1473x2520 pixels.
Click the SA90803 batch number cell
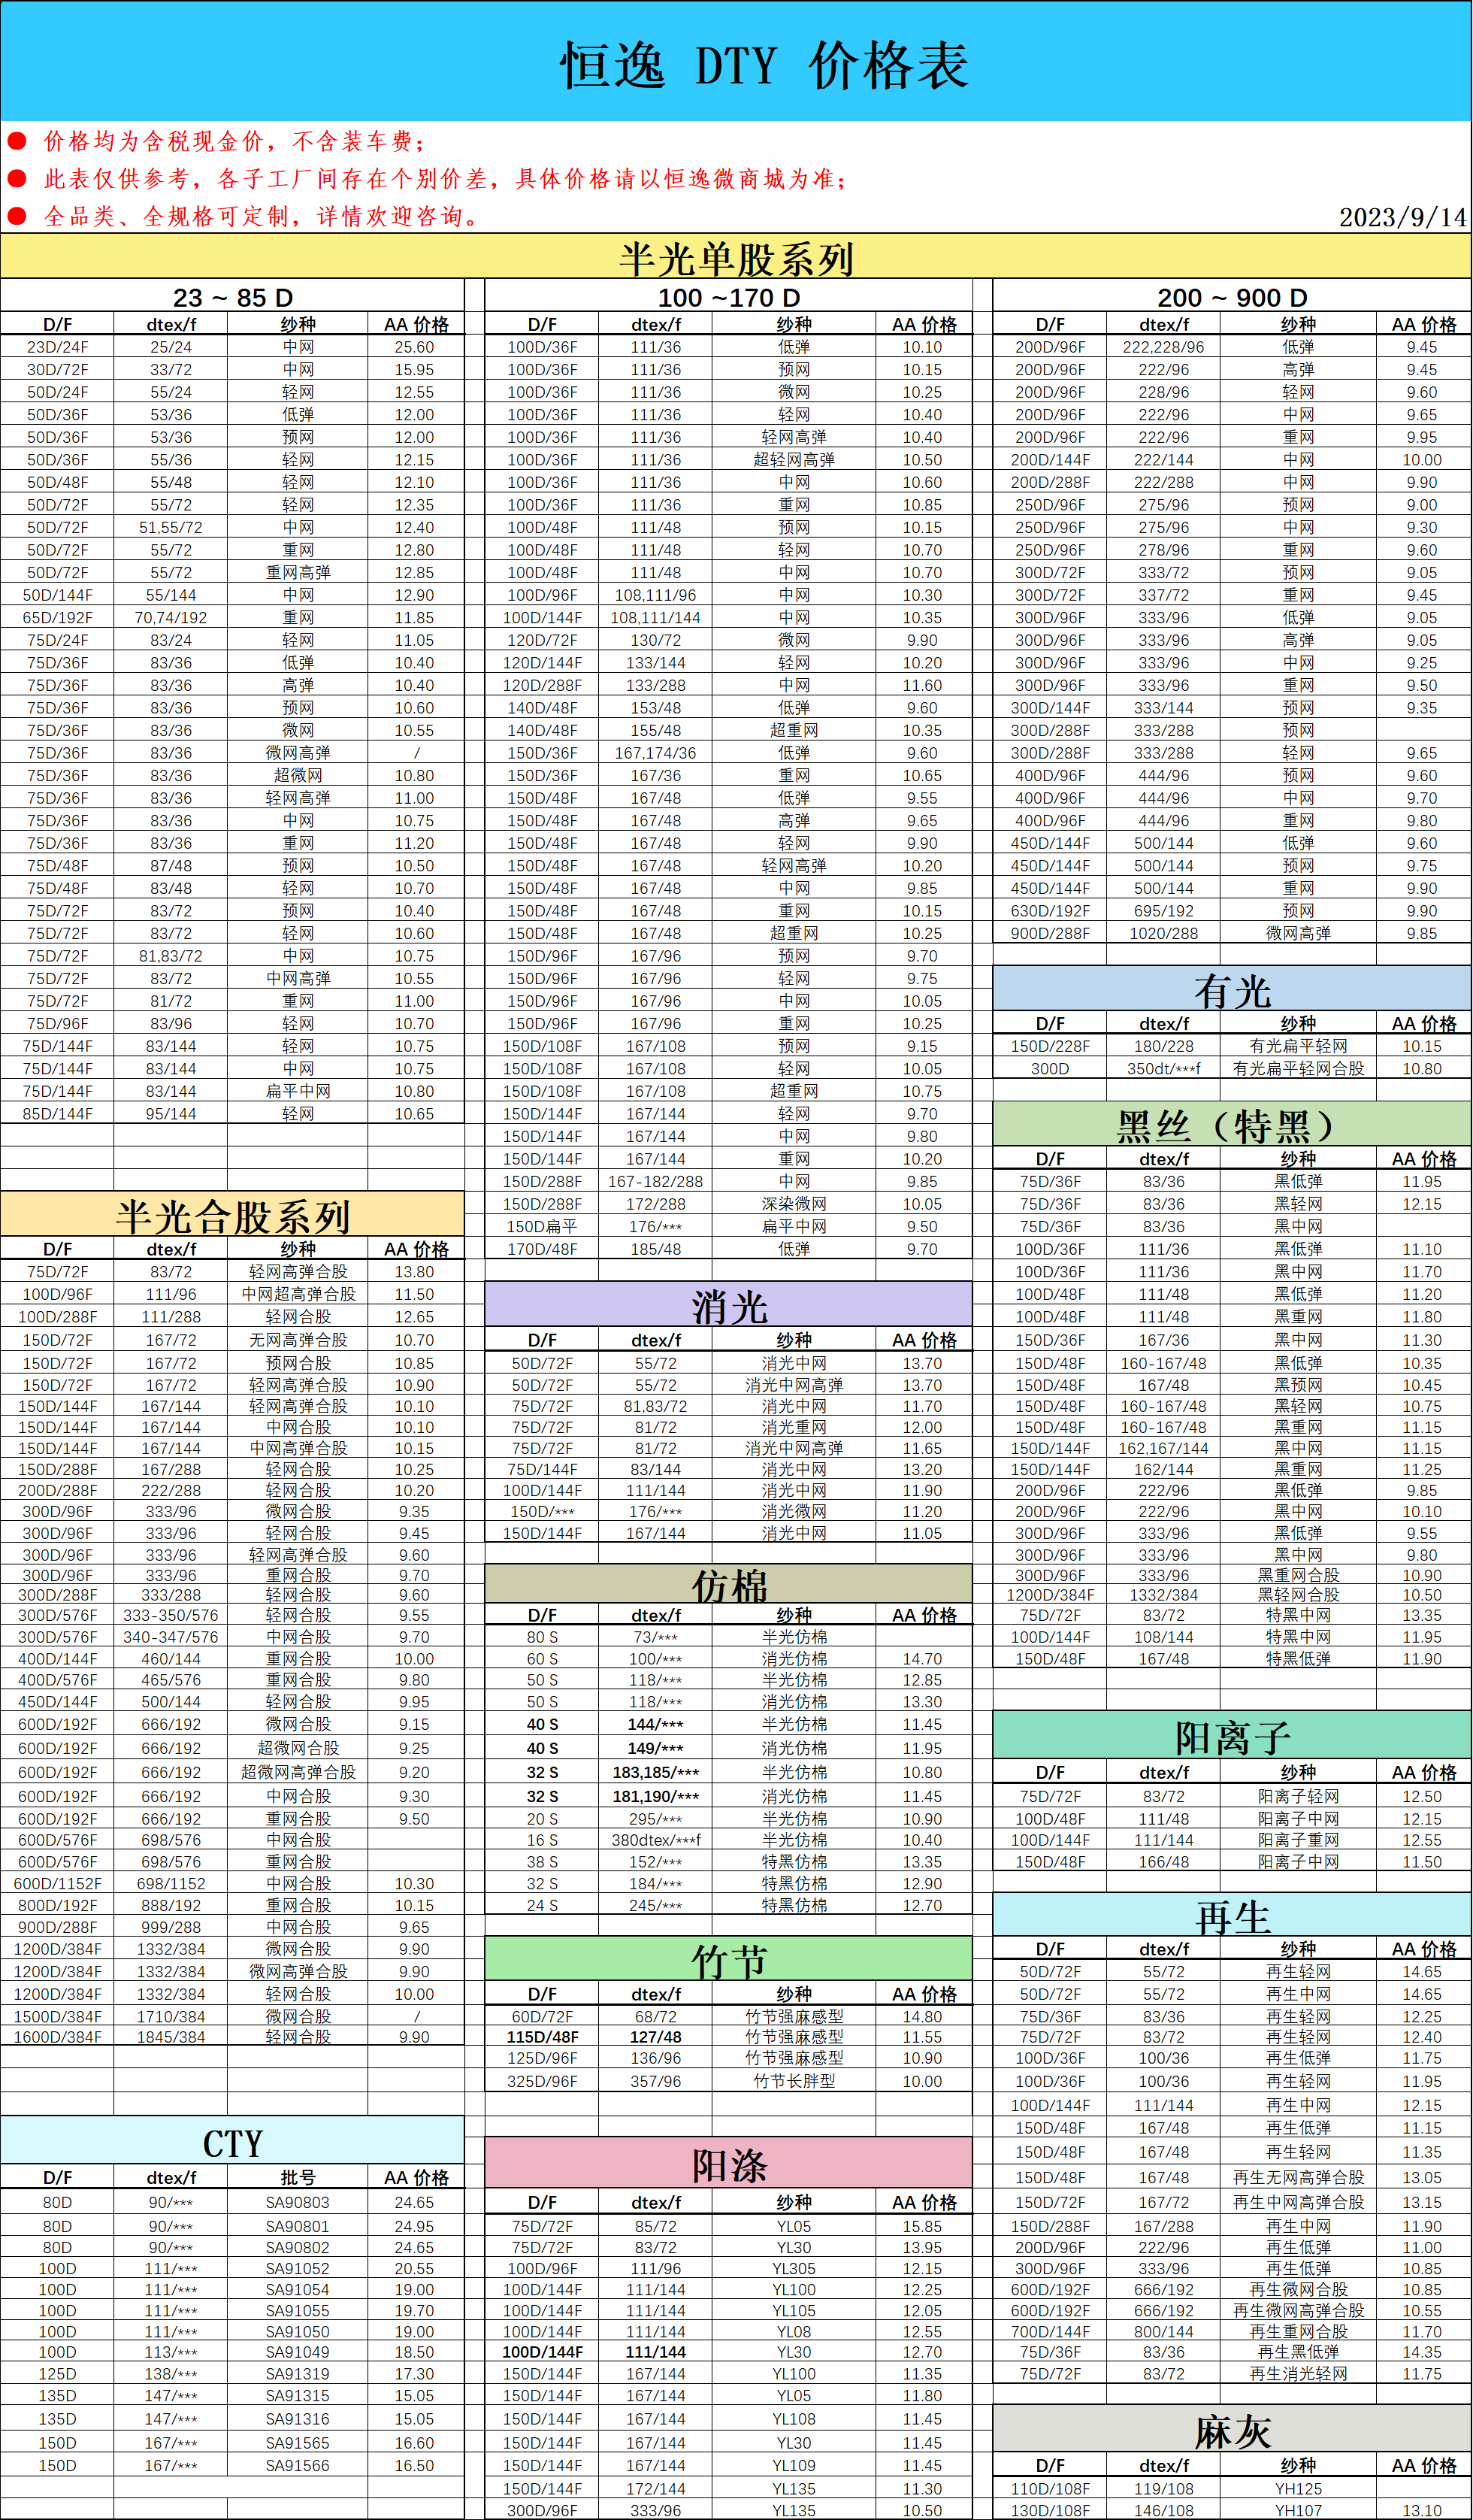coord(298,2202)
